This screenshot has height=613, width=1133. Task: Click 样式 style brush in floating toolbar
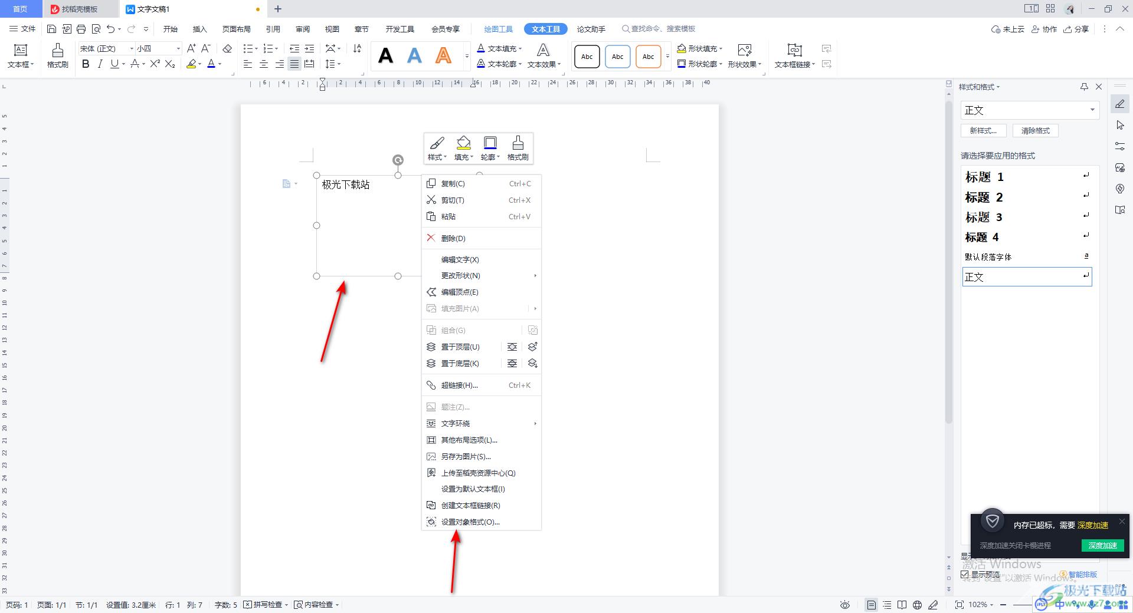click(x=437, y=148)
